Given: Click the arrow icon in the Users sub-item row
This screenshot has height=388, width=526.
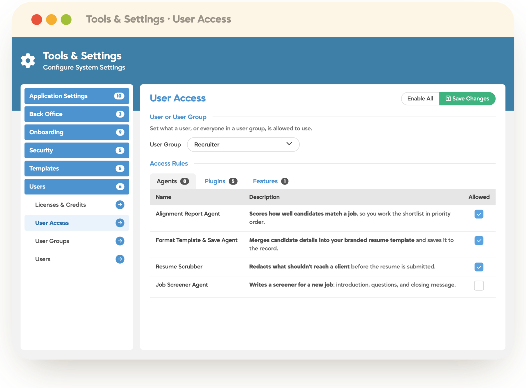Looking at the screenshot, I should click(120, 259).
